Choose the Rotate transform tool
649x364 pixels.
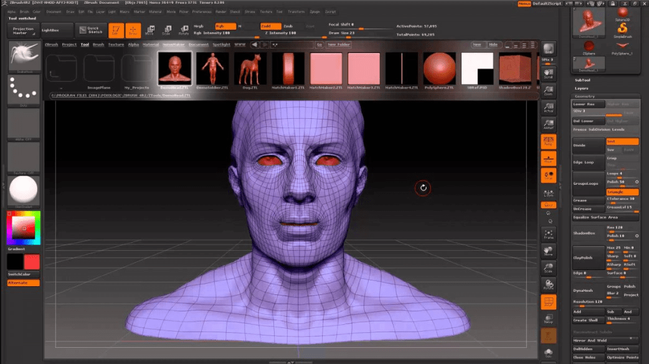click(184, 30)
